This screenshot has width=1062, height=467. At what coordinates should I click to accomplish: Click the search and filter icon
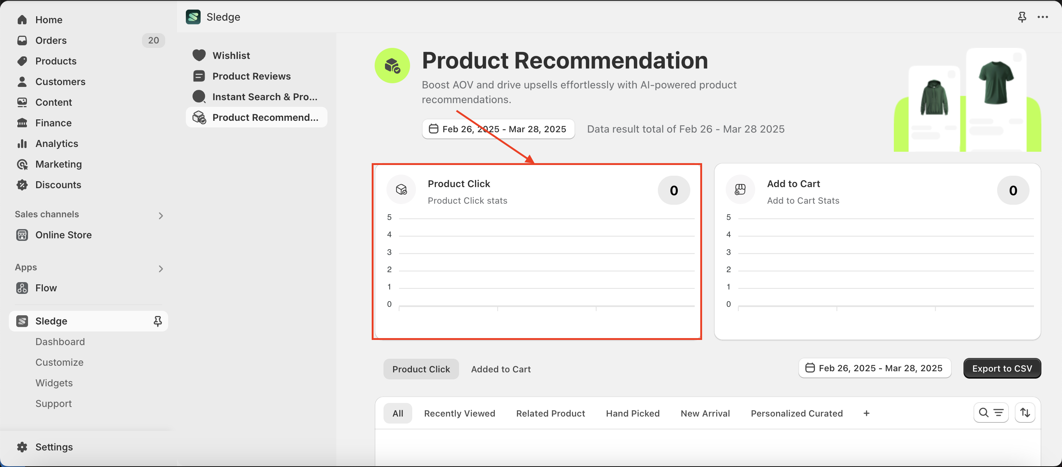tap(991, 412)
